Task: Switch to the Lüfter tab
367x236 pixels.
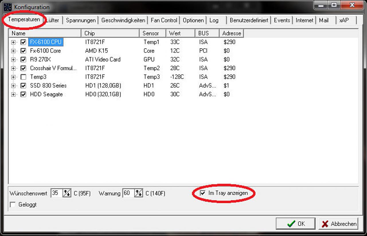Action: click(x=53, y=20)
